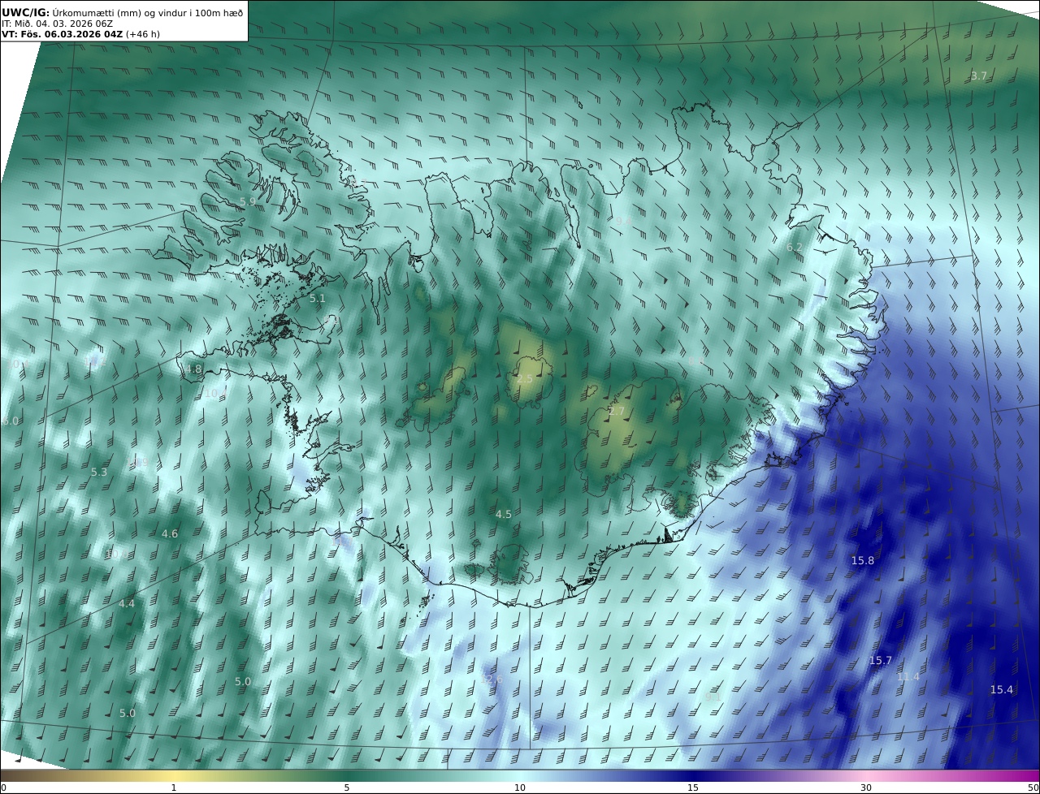The width and height of the screenshot is (1040, 794).
Task: Select the 4.6 value label
Action: 170,533
